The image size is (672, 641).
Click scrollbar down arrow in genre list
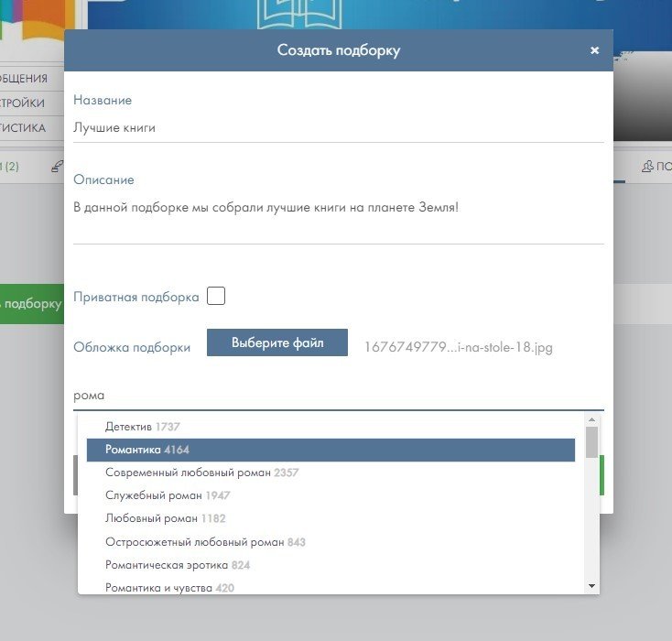[591, 585]
